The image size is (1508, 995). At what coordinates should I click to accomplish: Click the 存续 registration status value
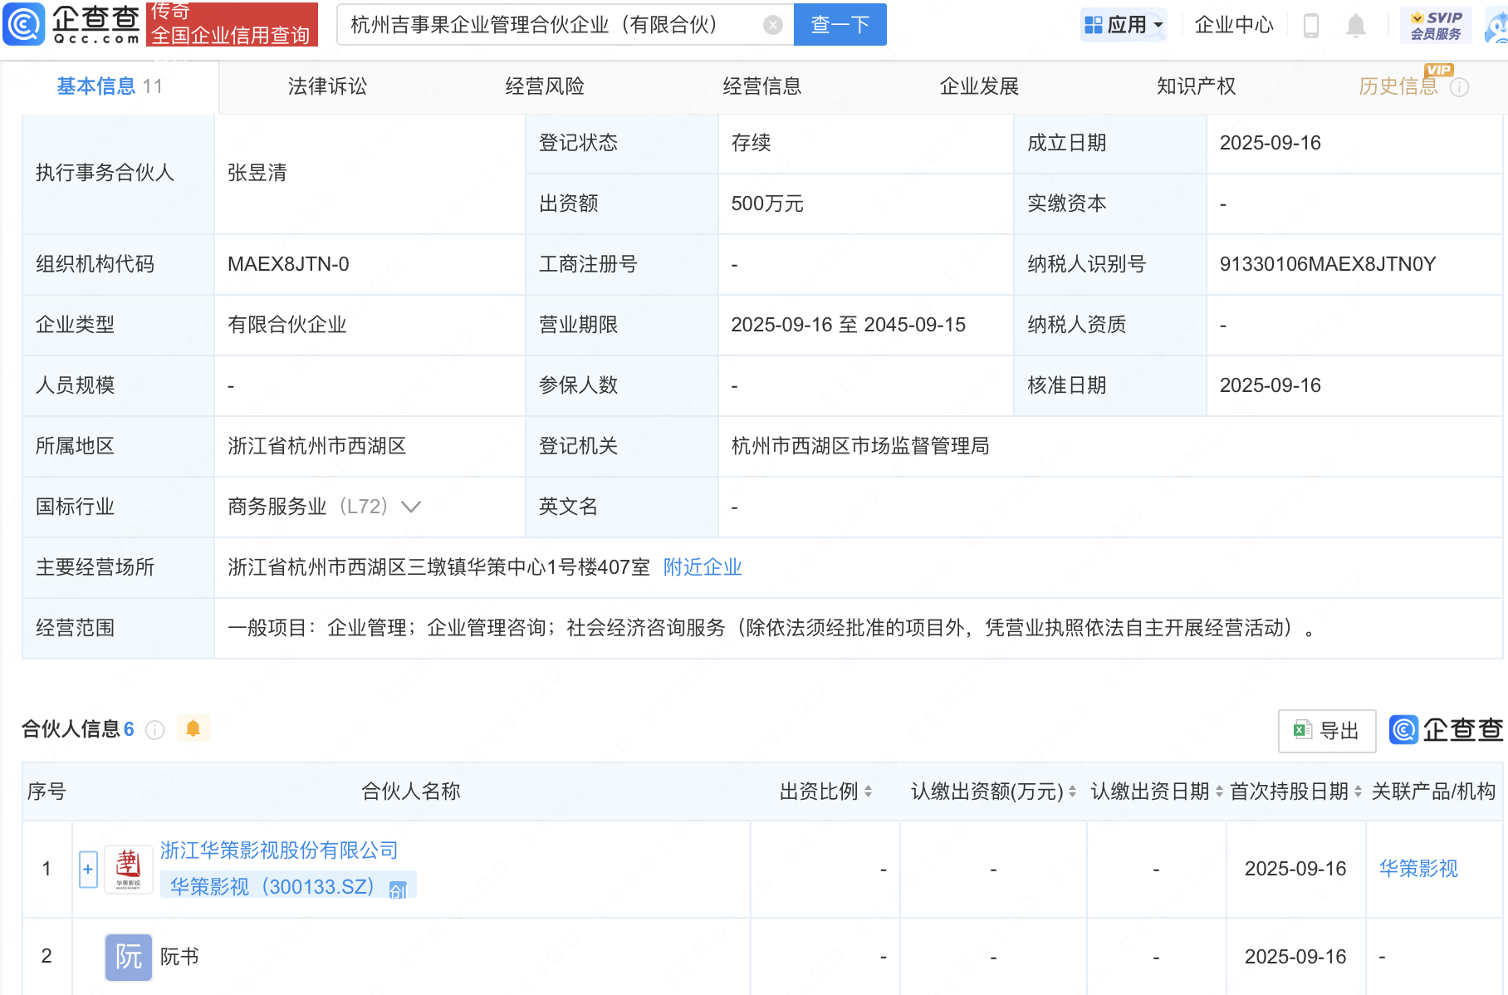(751, 143)
